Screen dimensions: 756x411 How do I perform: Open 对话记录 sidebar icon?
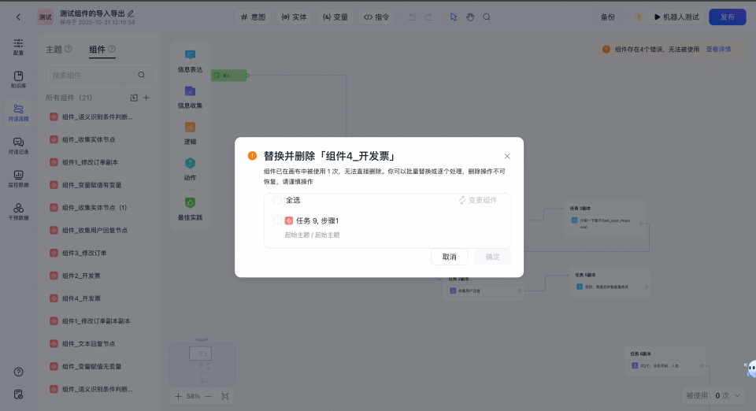coord(18,145)
